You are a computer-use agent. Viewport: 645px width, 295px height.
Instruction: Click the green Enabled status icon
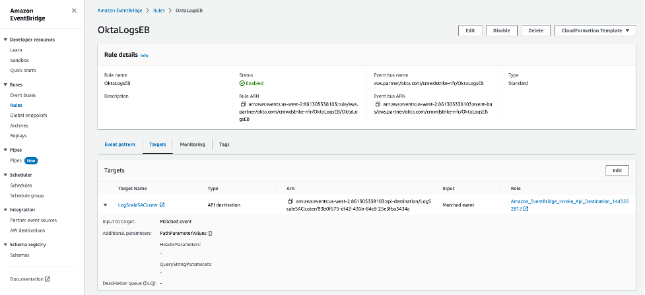[242, 84]
